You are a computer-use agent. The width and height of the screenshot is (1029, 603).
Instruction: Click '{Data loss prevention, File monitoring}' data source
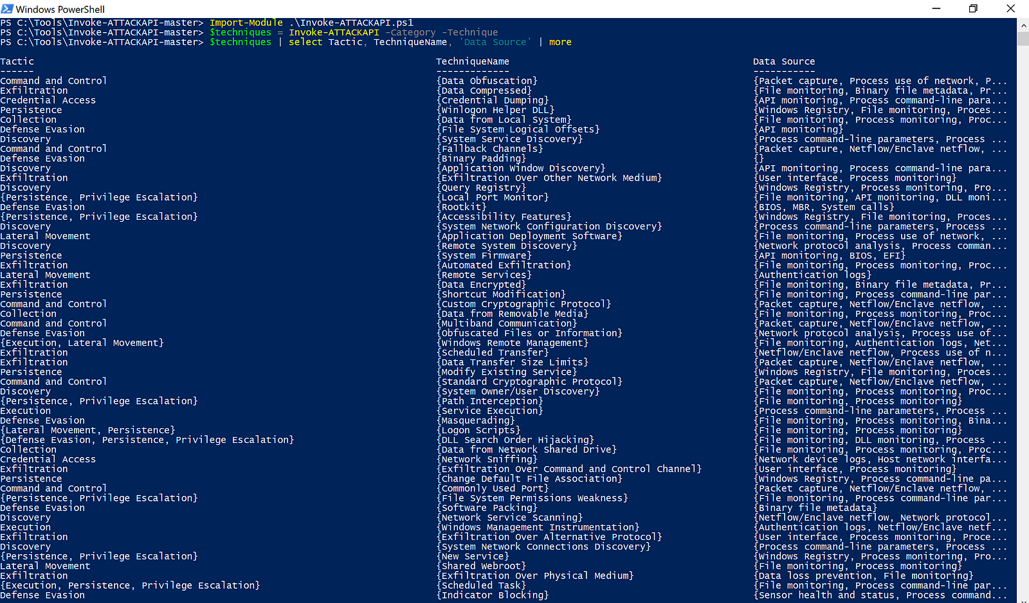[864, 575]
